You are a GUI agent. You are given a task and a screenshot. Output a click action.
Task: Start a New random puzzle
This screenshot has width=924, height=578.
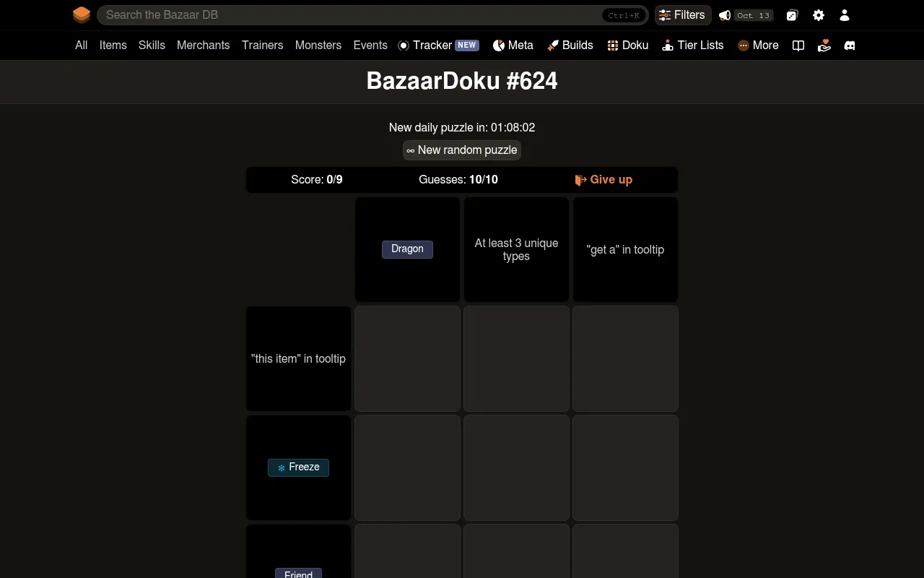pyautogui.click(x=462, y=150)
